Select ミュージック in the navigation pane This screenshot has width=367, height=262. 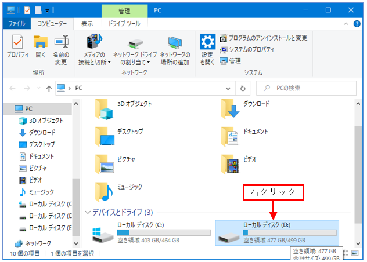37,192
